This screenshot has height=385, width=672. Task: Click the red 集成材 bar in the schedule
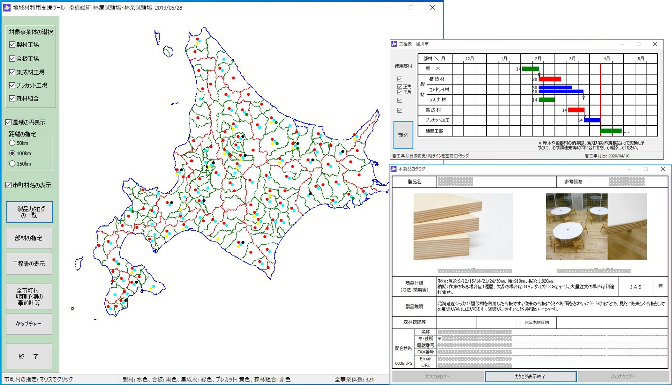click(x=576, y=110)
